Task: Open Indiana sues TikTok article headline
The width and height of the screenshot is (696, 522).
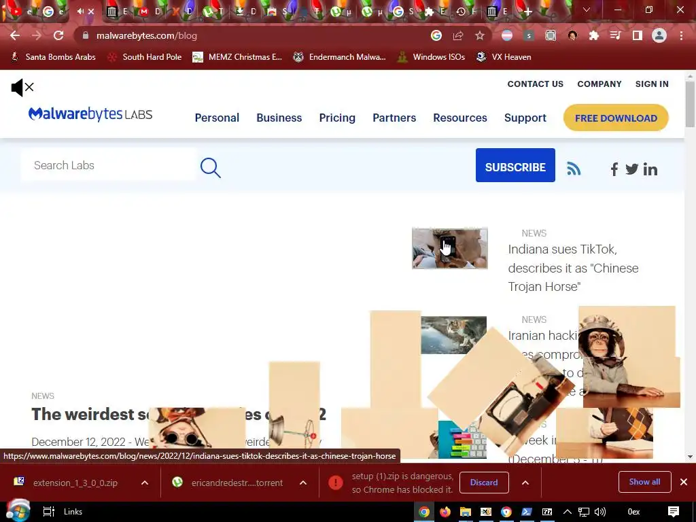Action: (x=573, y=268)
